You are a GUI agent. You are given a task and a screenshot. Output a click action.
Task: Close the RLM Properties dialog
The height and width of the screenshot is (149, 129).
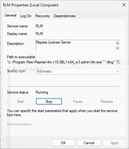(x=124, y=5)
